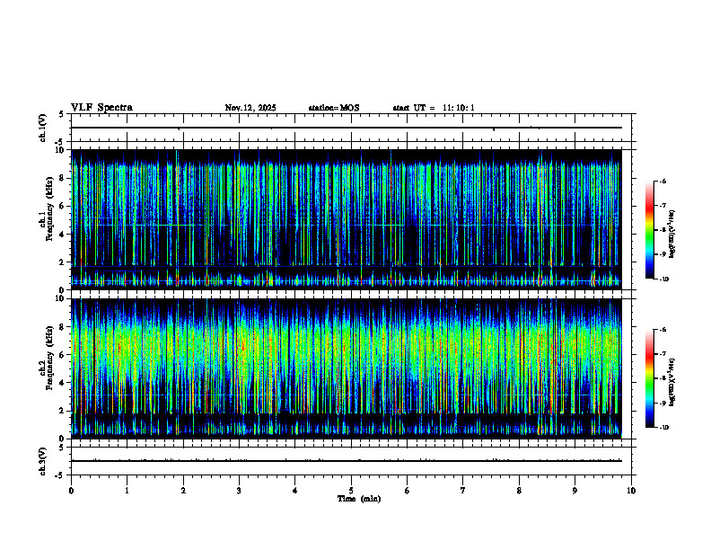Select the "start UT = 11:10: 1" text
Image resolution: width=711 pixels, height=550 pixels.
pyautogui.click(x=434, y=108)
